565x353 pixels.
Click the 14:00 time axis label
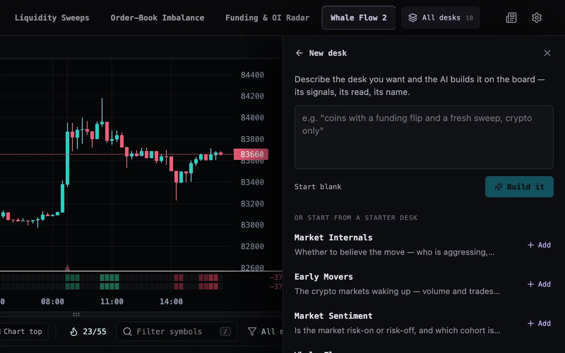tap(171, 301)
